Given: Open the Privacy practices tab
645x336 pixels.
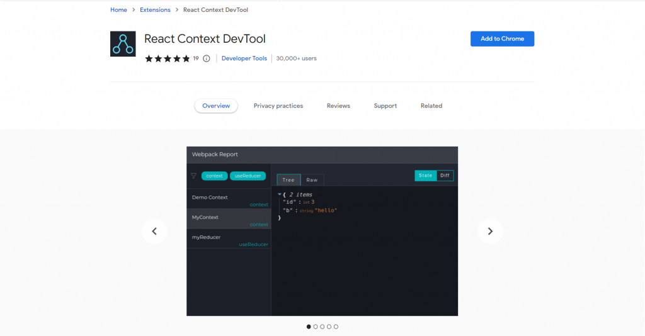Looking at the screenshot, I should pyautogui.click(x=278, y=106).
